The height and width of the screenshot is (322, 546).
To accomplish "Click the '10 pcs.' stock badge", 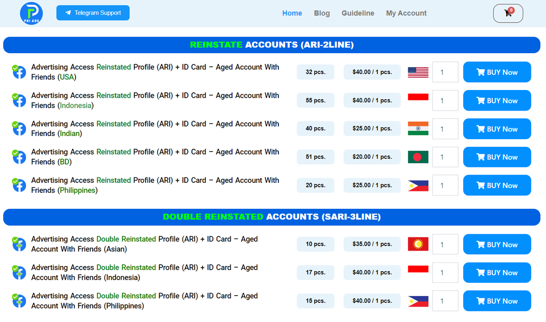I will 315,244.
